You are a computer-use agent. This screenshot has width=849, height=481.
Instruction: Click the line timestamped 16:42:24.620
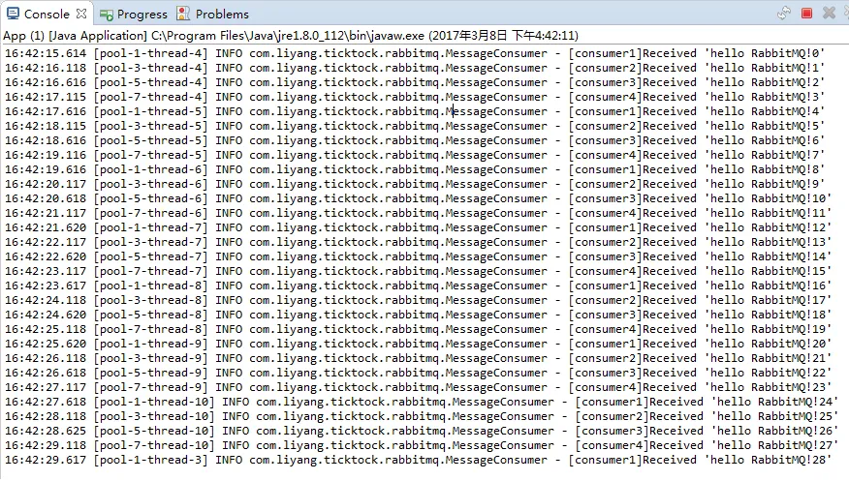pyautogui.click(x=418, y=316)
